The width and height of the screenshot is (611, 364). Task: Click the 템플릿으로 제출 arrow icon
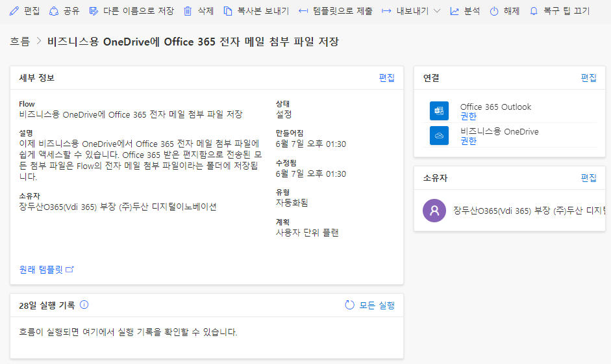[303, 11]
